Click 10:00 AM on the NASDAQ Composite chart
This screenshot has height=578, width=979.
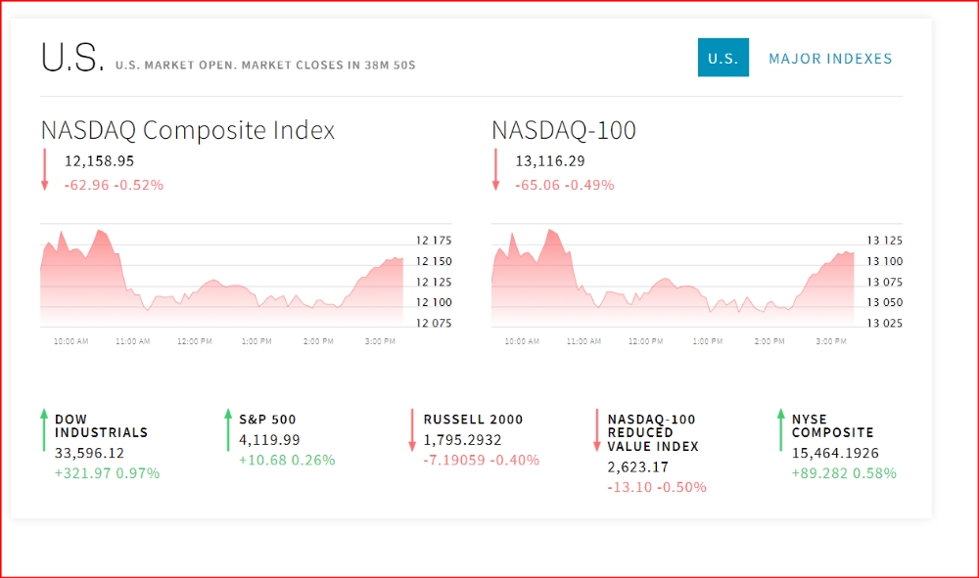tap(71, 341)
